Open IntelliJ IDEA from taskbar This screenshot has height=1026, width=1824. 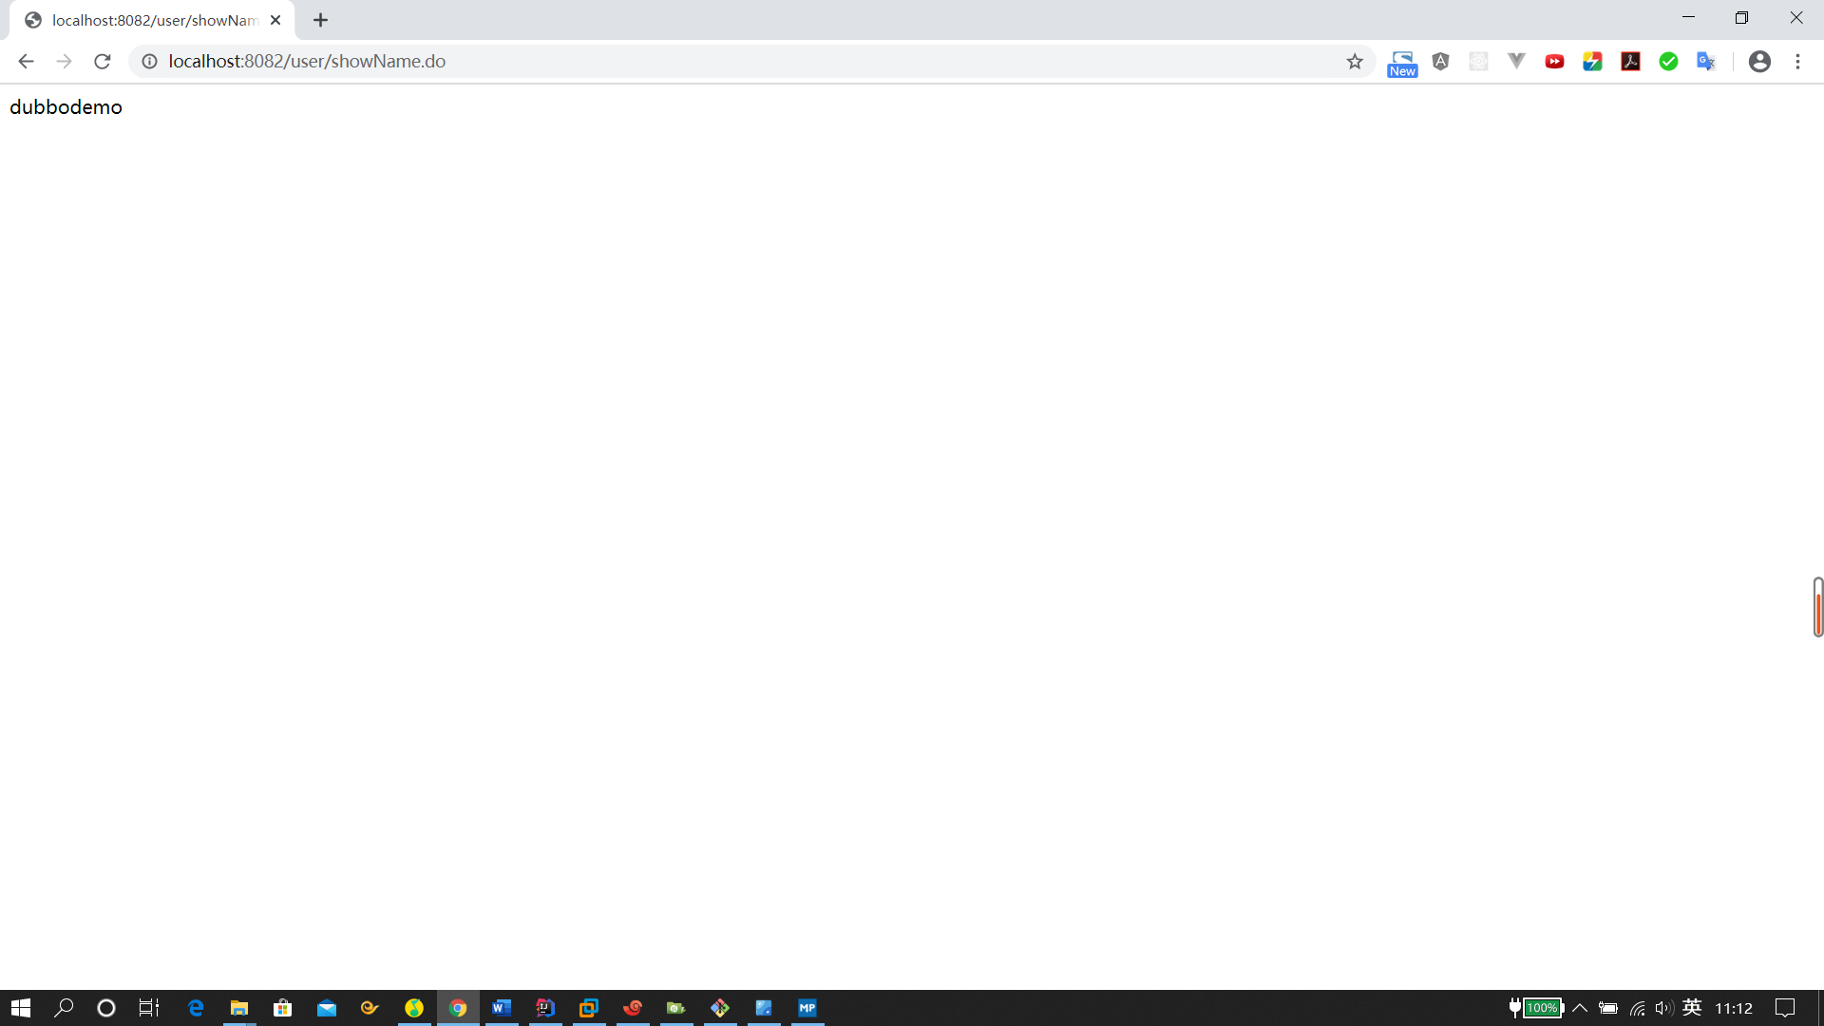tap(545, 1008)
